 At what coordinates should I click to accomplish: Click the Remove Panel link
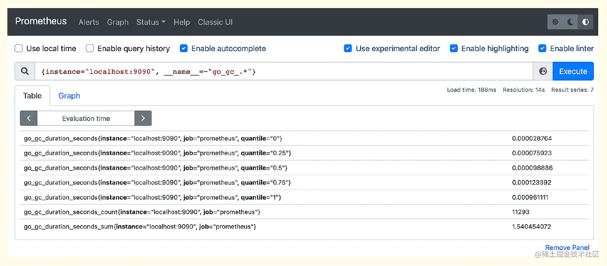567,248
